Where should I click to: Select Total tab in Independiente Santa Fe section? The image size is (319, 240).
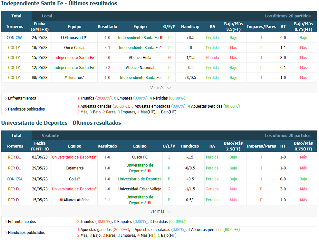(x=16, y=16)
